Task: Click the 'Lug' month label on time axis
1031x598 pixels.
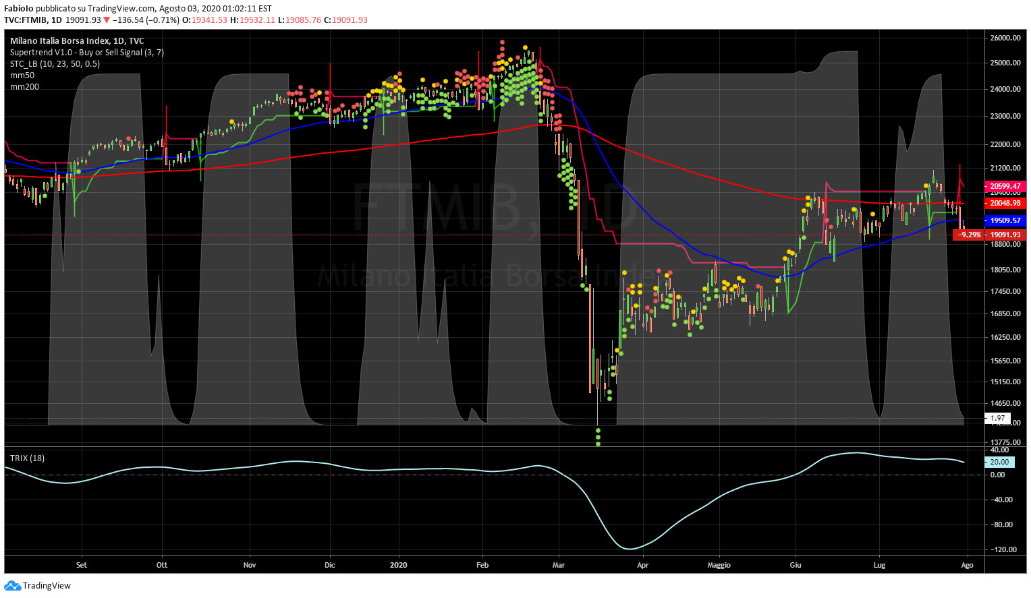Action: (879, 565)
